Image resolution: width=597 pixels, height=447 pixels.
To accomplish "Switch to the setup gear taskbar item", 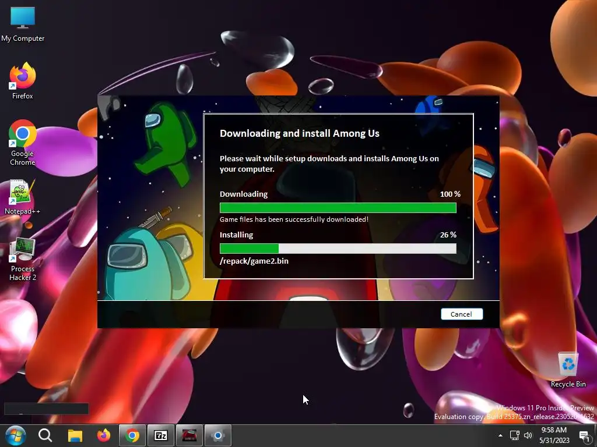I will point(218,435).
